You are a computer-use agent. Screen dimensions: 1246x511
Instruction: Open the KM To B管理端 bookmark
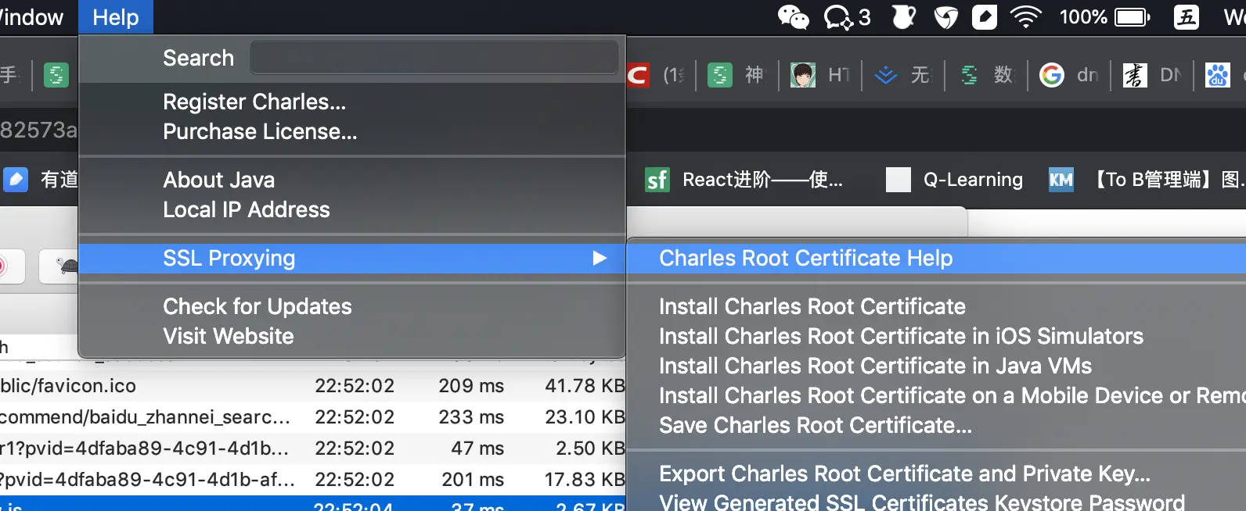(x=1147, y=180)
